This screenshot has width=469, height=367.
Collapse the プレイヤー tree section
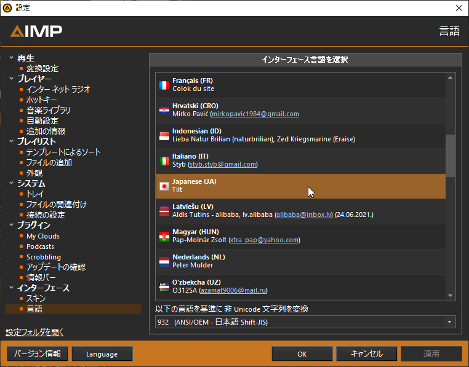11,78
